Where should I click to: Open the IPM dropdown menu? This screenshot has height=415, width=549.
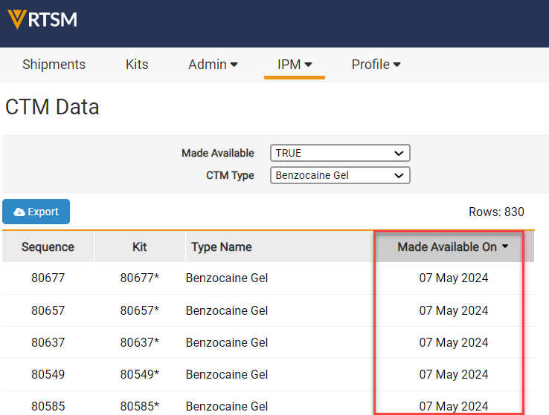(295, 65)
